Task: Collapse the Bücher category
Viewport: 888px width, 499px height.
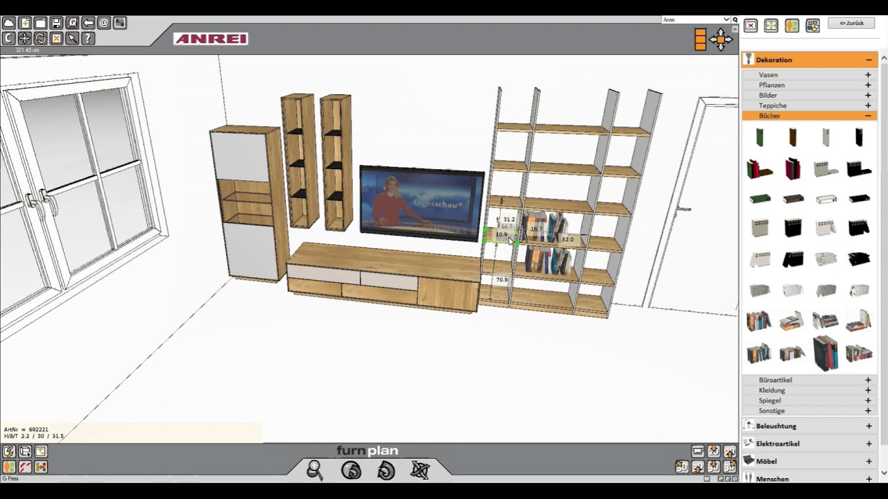Action: coord(868,116)
